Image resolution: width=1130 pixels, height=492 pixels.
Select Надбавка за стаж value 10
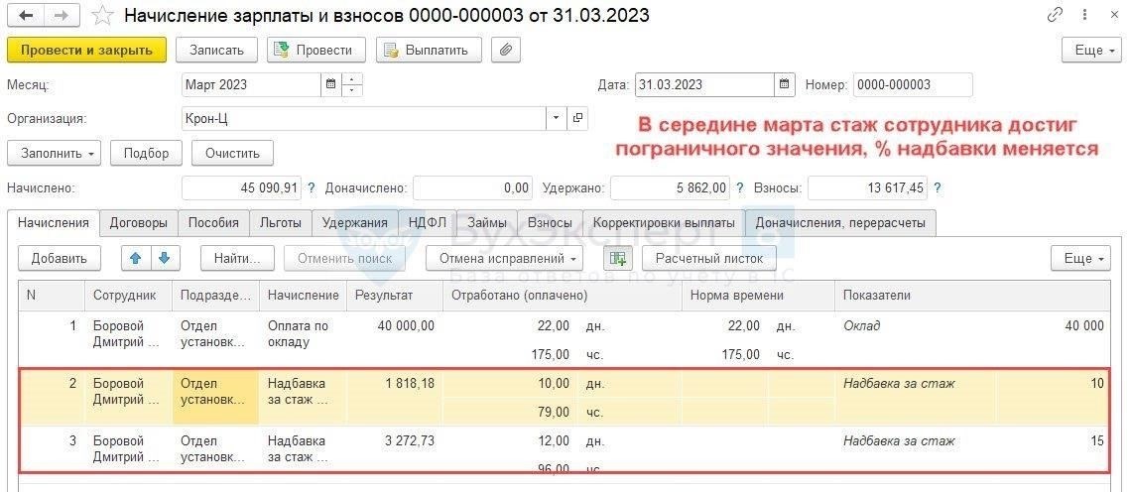tap(1096, 383)
